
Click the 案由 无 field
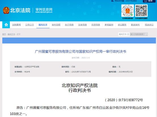pyautogui.click(x=116, y=67)
